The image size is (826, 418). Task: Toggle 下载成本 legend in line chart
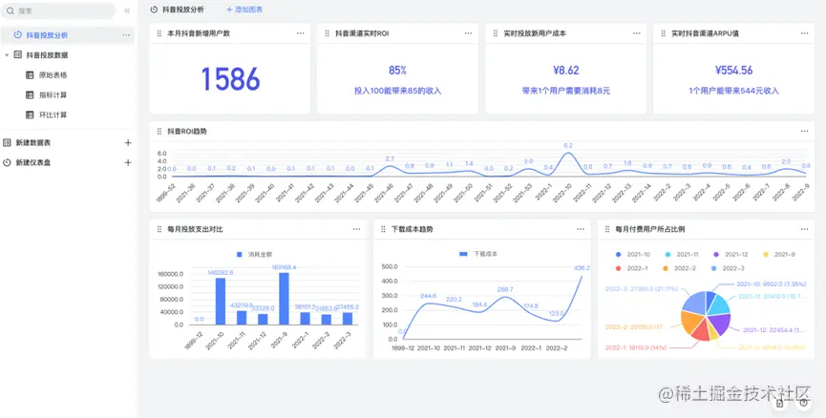click(478, 254)
